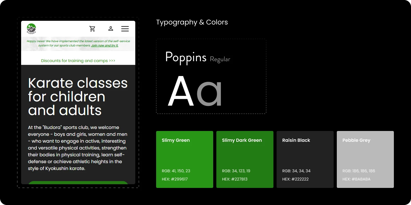Click the "Regular" font weight label
411x205 pixels.
pos(220,59)
